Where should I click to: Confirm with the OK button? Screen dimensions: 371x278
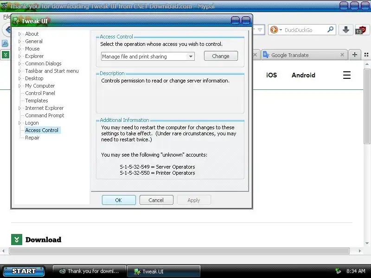click(x=119, y=200)
